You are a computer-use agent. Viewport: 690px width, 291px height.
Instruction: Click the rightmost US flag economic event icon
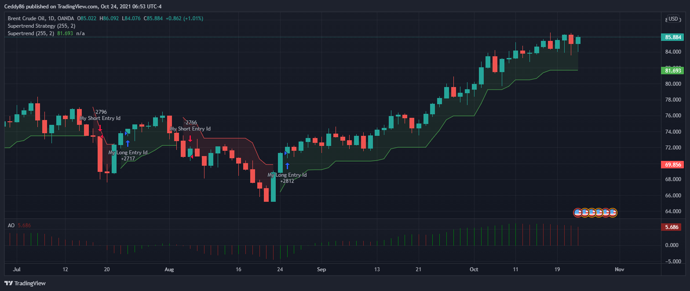pyautogui.click(x=613, y=213)
